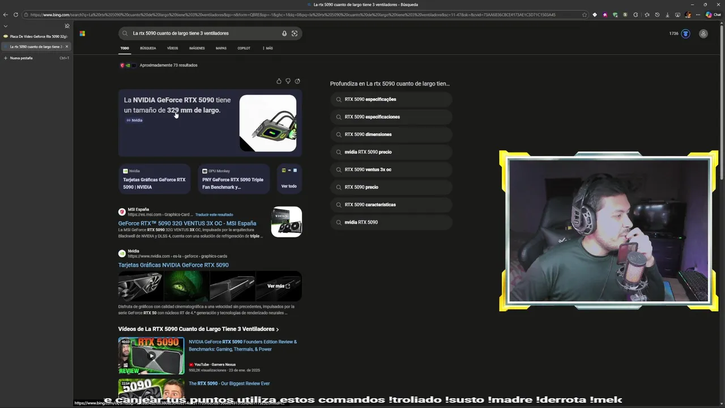The width and height of the screenshot is (725, 408).
Task: Click Ver más on Nvidia image strip
Action: tap(279, 286)
